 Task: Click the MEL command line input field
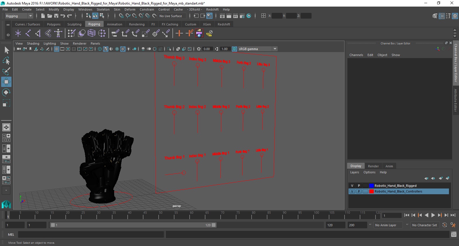tap(91, 235)
